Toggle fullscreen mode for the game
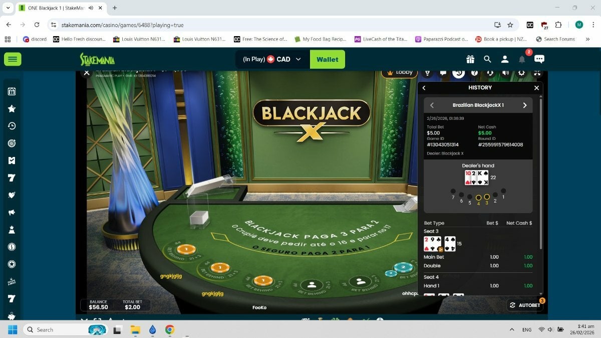 coord(537,73)
